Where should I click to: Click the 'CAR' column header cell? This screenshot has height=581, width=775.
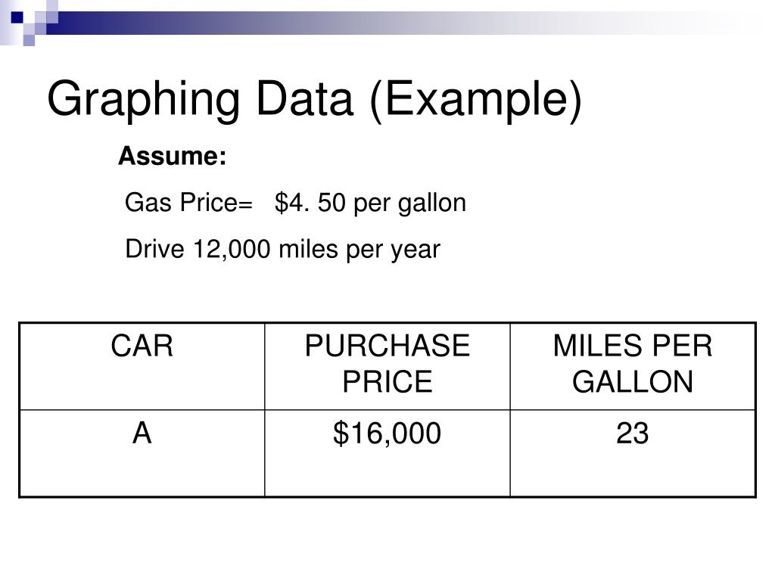tap(142, 367)
